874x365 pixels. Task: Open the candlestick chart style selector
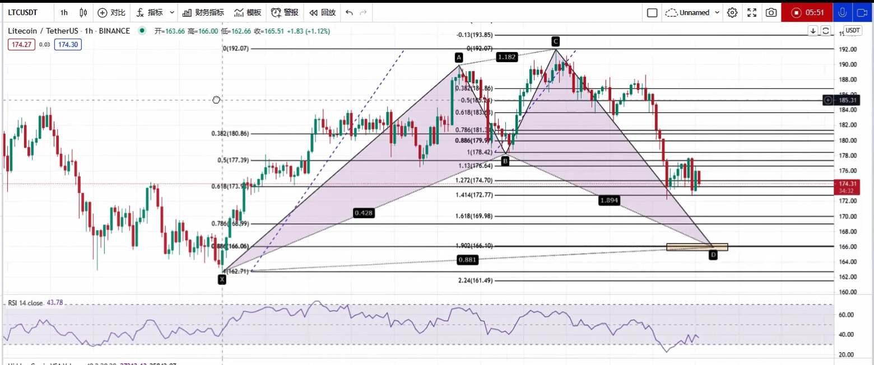point(83,12)
